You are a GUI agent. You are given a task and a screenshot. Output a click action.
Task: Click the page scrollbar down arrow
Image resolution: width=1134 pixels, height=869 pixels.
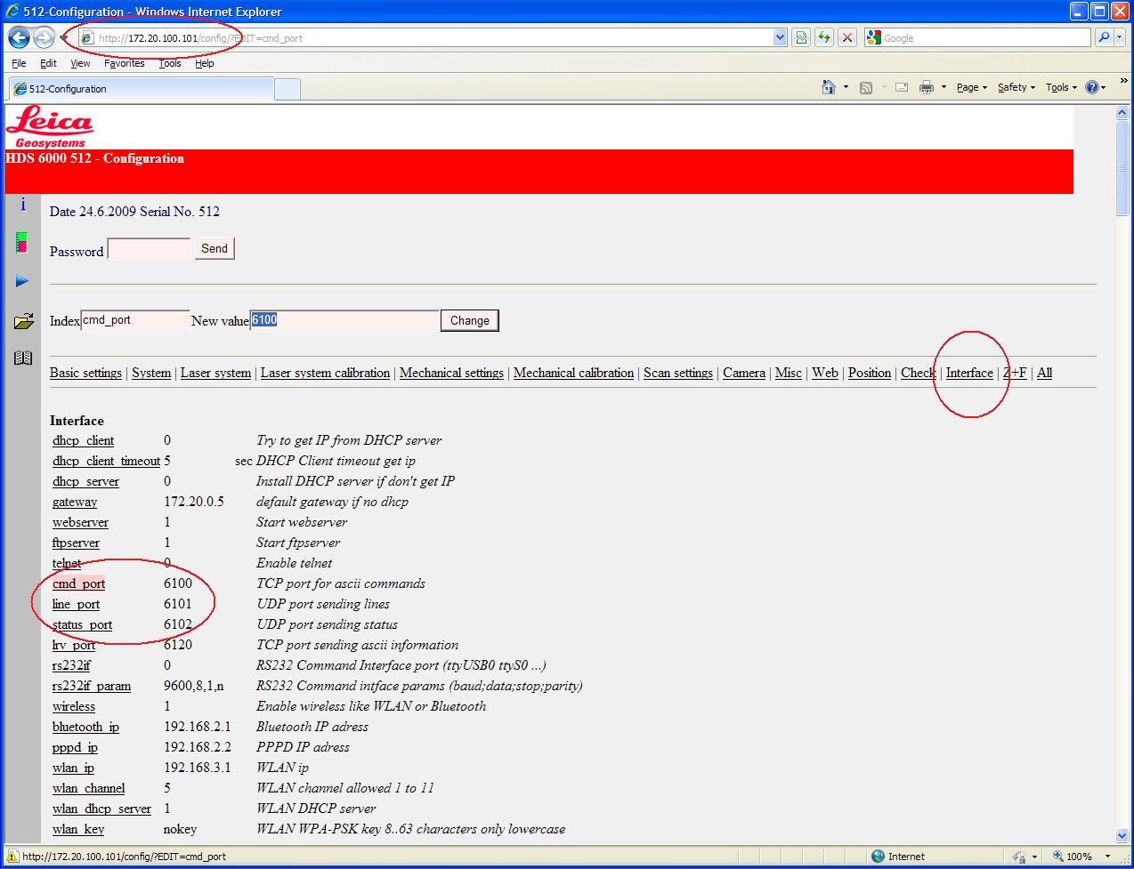[1122, 835]
